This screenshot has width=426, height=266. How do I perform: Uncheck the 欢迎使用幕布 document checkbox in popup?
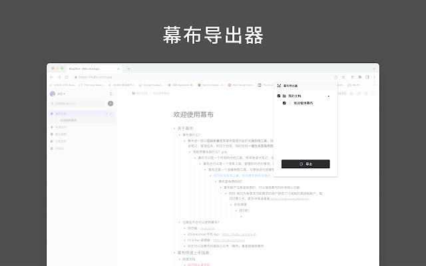pyautogui.click(x=284, y=103)
